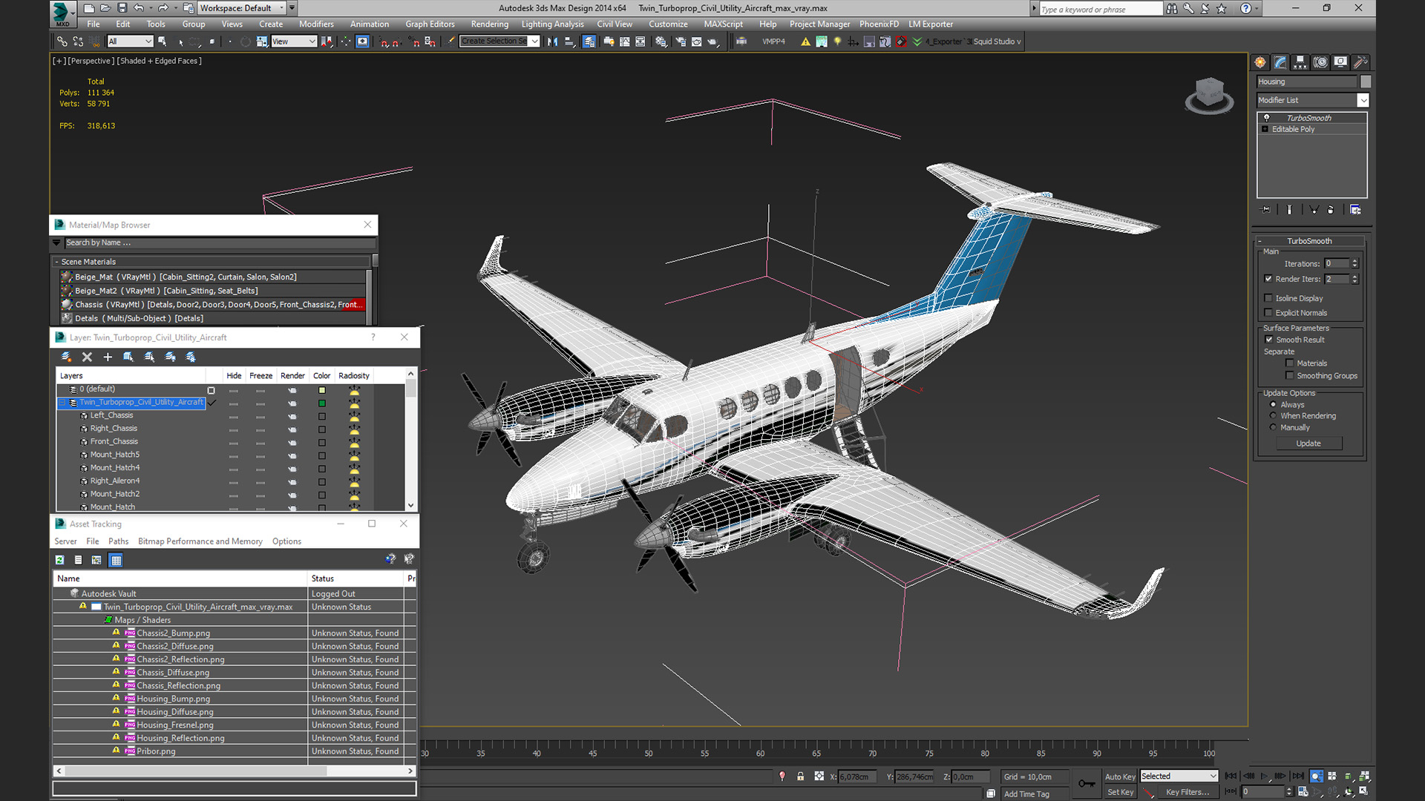The height and width of the screenshot is (801, 1425).
Task: Enable the Isoline Display checkbox
Action: [x=1268, y=298]
